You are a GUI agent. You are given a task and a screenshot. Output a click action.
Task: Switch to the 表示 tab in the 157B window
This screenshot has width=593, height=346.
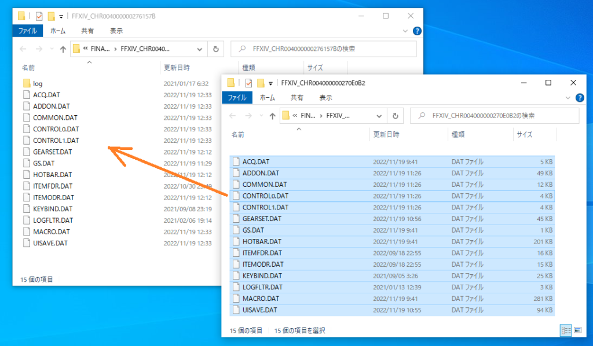116,31
